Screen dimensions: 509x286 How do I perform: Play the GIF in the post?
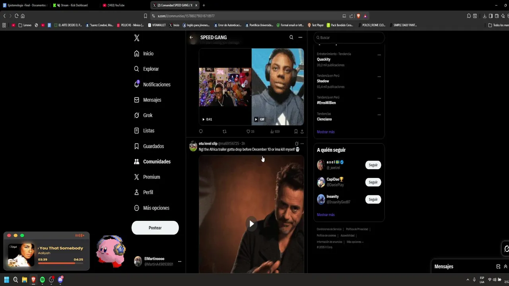[x=278, y=87]
